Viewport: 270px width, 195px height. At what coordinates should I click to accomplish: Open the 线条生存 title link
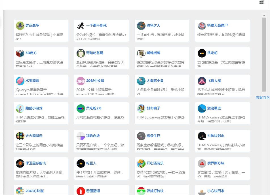tap(153, 136)
